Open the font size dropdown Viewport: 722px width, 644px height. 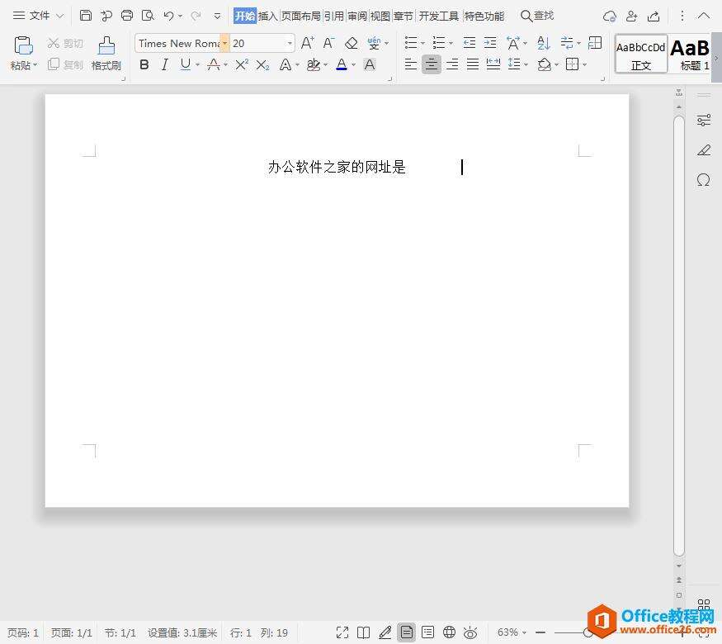290,43
